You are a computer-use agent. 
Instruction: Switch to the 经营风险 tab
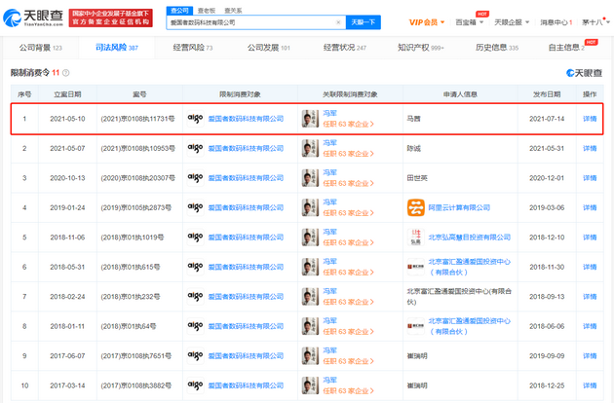193,48
